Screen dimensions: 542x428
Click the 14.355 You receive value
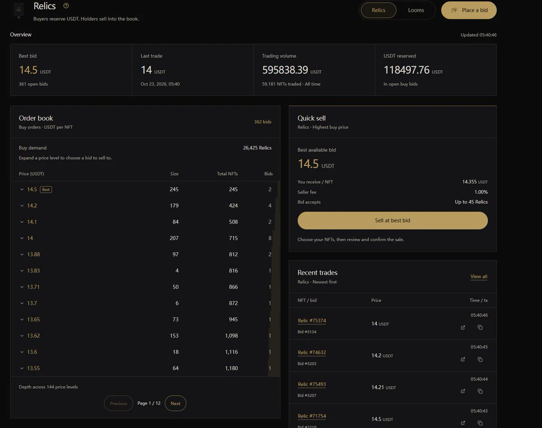[470, 182]
